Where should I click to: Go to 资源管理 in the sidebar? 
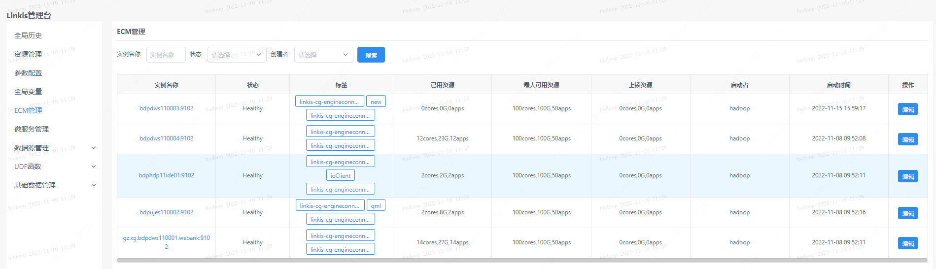point(28,54)
